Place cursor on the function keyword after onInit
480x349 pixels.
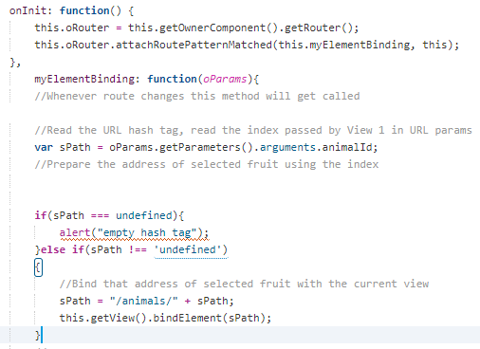(84, 10)
